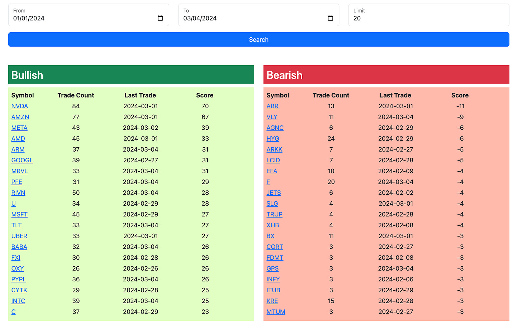Open the ARKK bearish symbol link
Screen dimensions: 522x334
(x=275, y=149)
